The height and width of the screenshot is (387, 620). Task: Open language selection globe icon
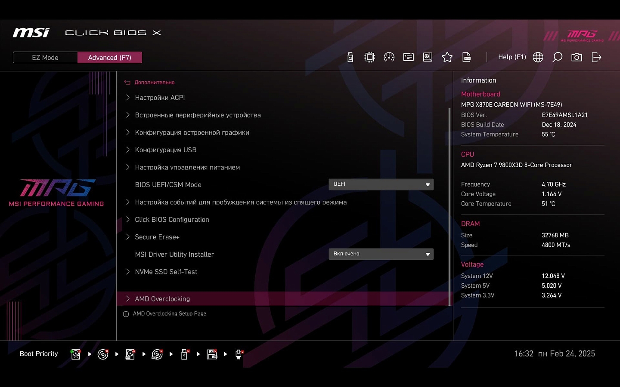pos(538,57)
